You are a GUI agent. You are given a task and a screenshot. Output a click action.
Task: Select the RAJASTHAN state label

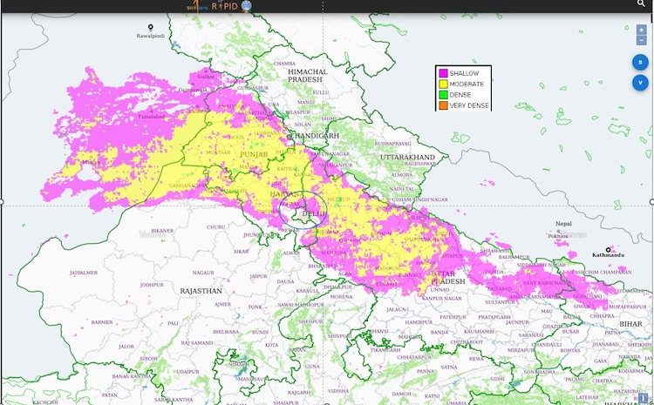[x=201, y=290]
